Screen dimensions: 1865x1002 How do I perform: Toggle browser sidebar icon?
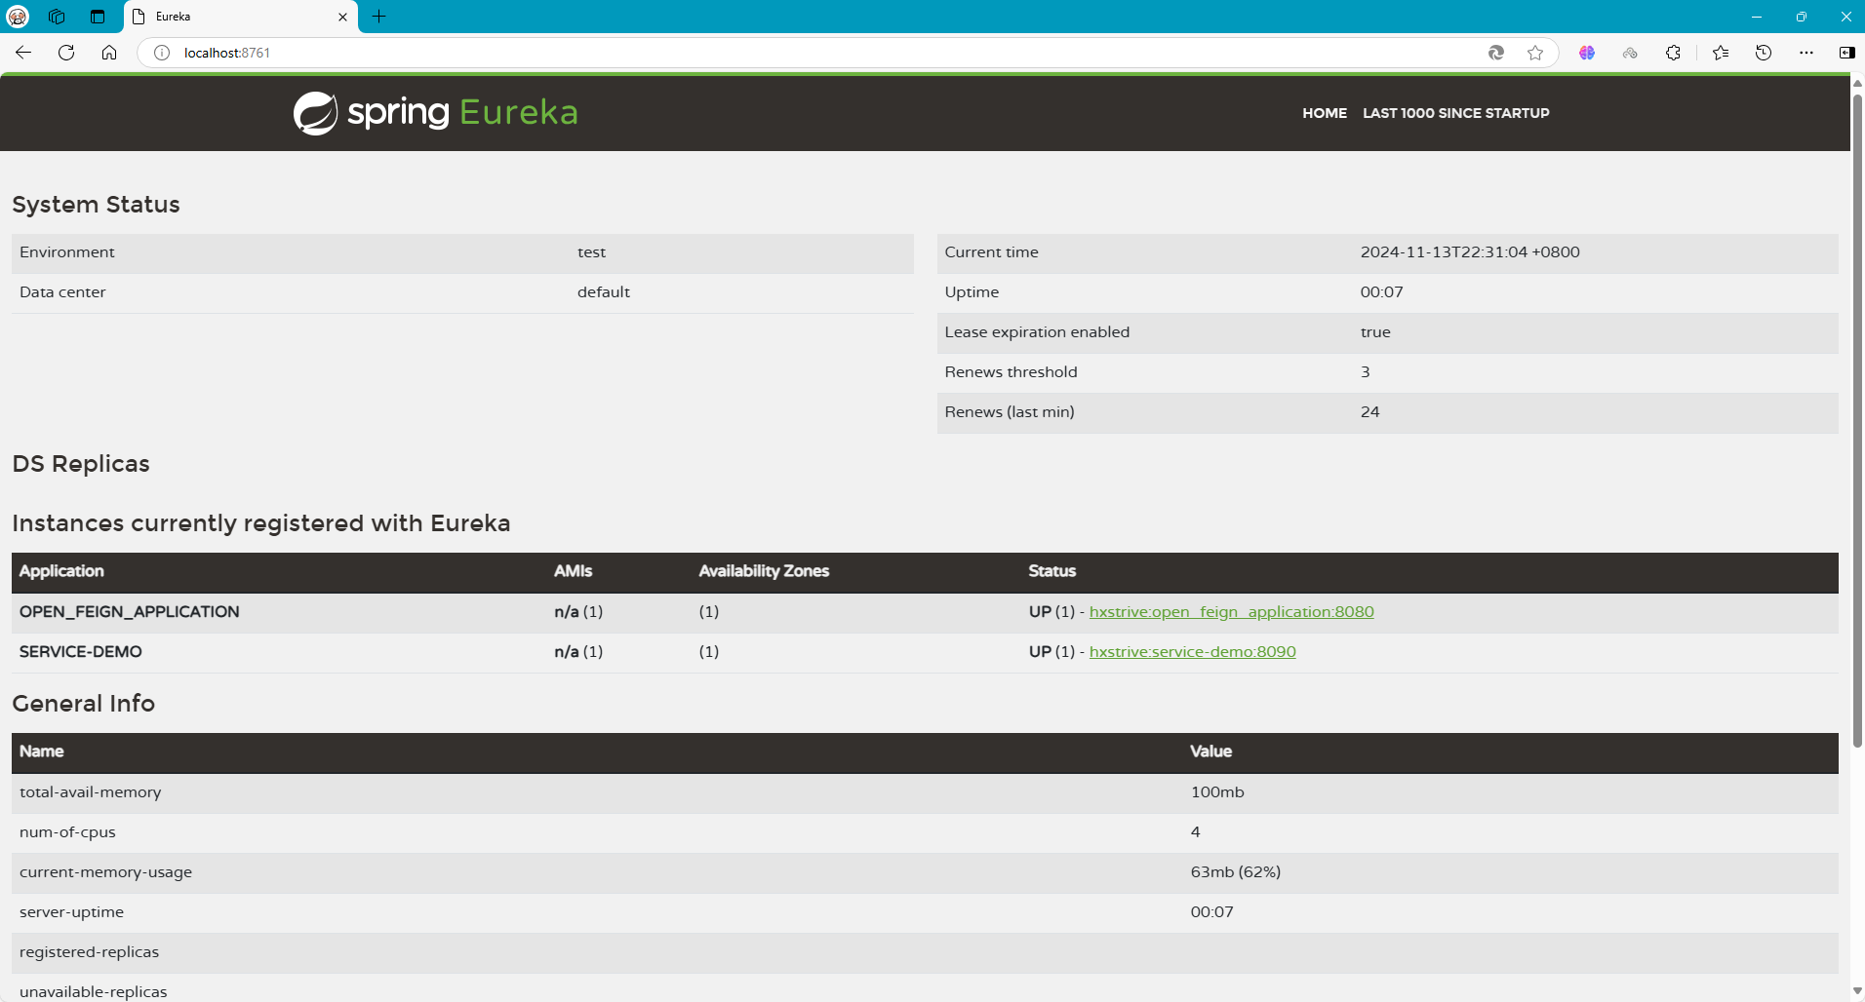coord(1846,53)
